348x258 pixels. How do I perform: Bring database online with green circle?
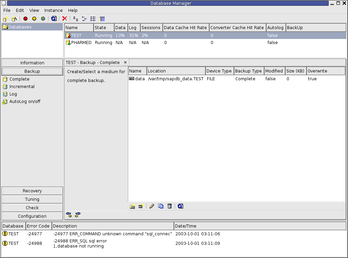coord(43,19)
